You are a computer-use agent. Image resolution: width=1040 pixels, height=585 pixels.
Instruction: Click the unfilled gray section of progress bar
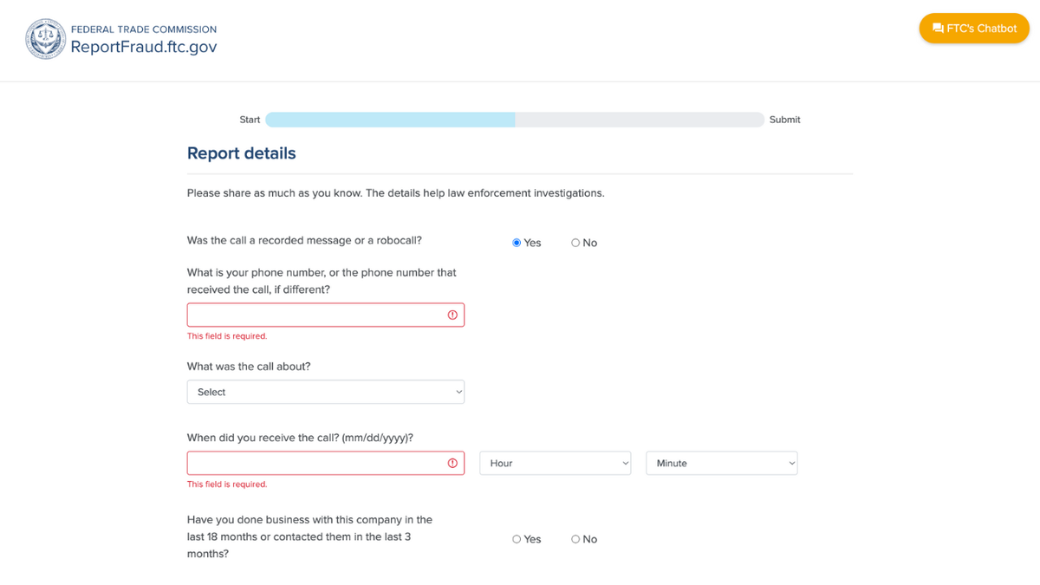640,120
